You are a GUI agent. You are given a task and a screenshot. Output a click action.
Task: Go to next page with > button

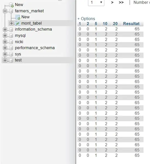click(x=112, y=2)
